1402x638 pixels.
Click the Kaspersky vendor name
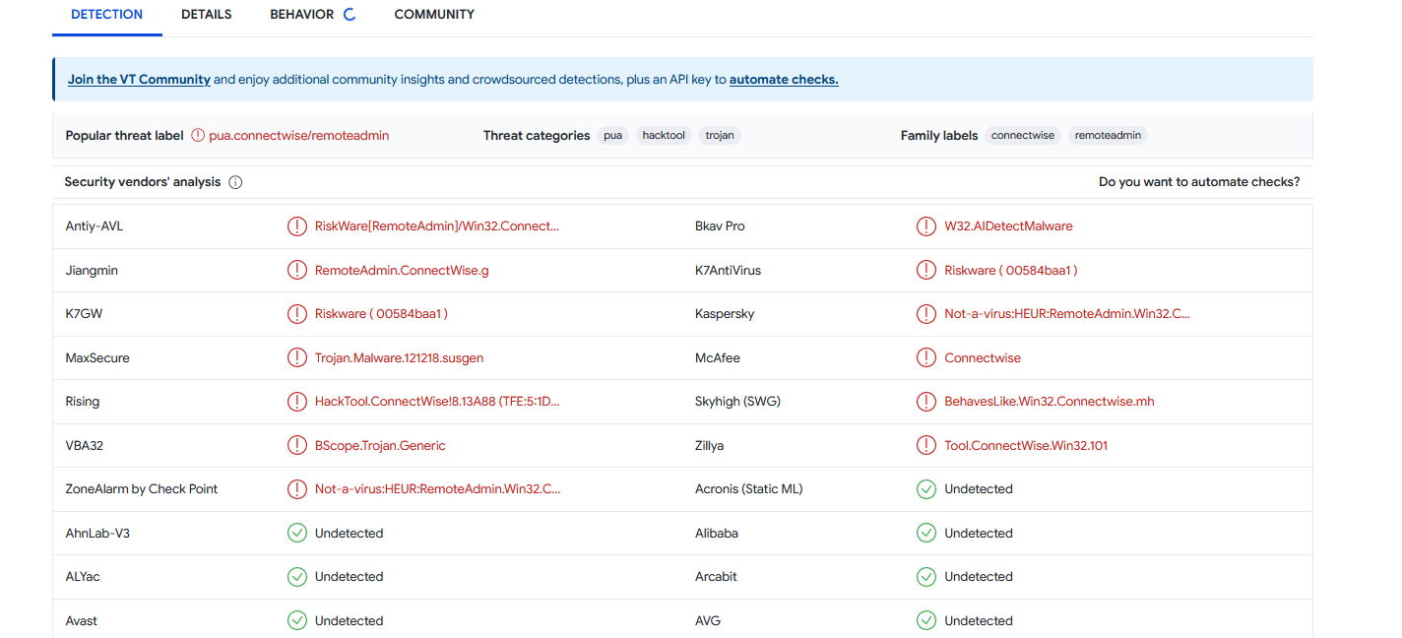[x=725, y=314]
